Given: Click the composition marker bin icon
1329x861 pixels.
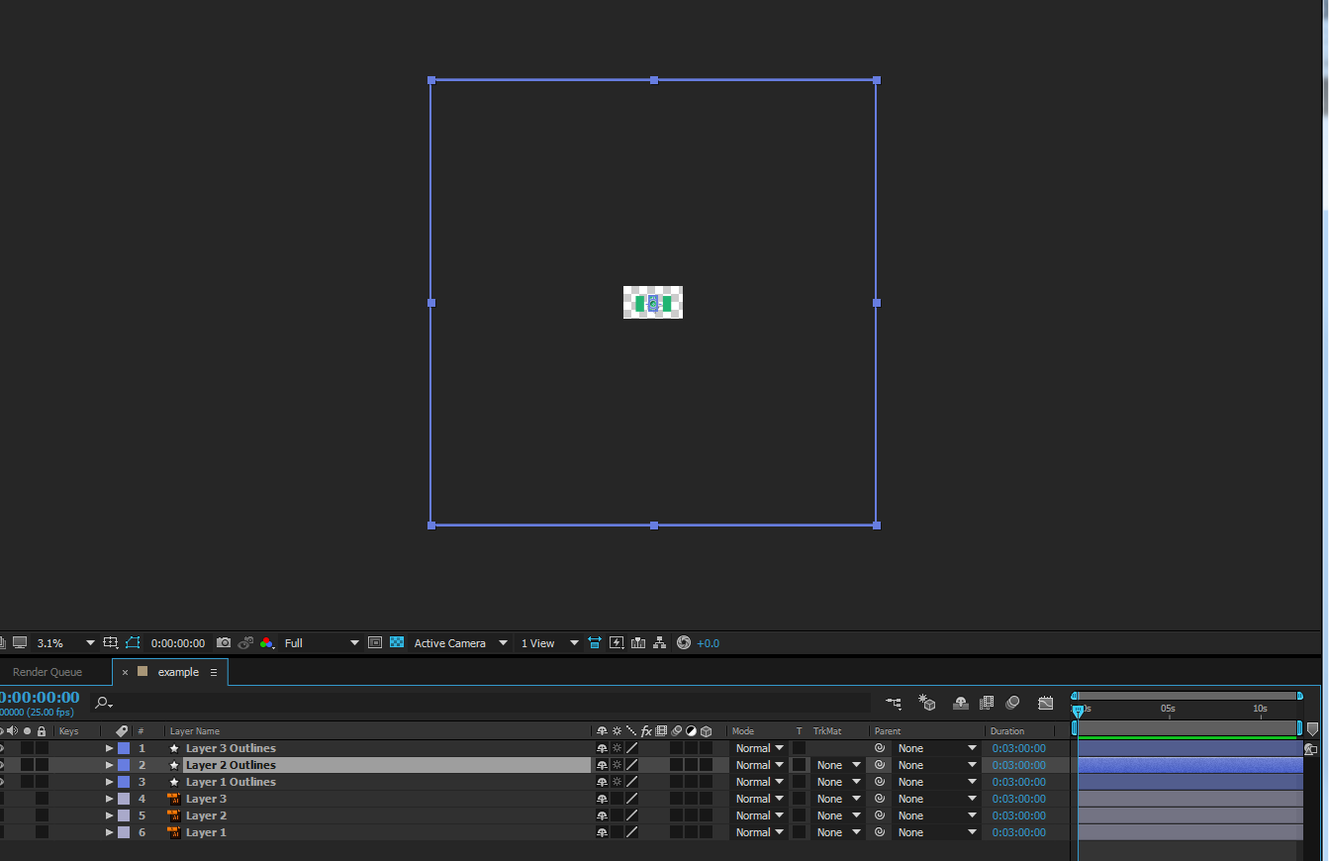Looking at the screenshot, I should (1312, 728).
